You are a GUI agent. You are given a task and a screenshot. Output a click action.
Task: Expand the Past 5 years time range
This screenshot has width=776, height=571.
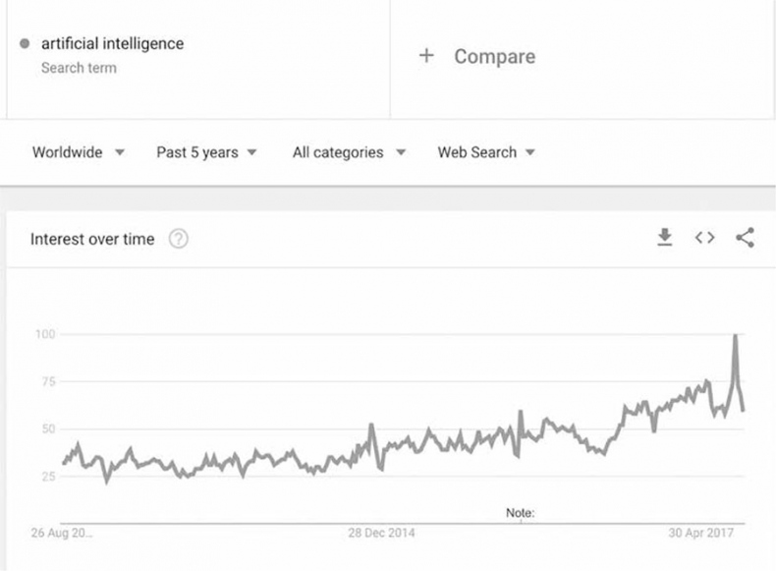point(206,152)
